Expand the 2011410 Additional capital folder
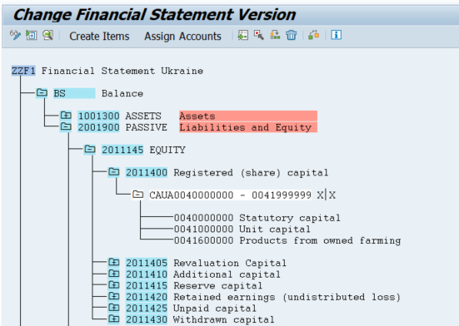This screenshot has height=326, width=459. click(114, 274)
